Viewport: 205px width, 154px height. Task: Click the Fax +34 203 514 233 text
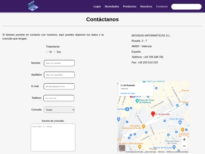click(x=145, y=62)
